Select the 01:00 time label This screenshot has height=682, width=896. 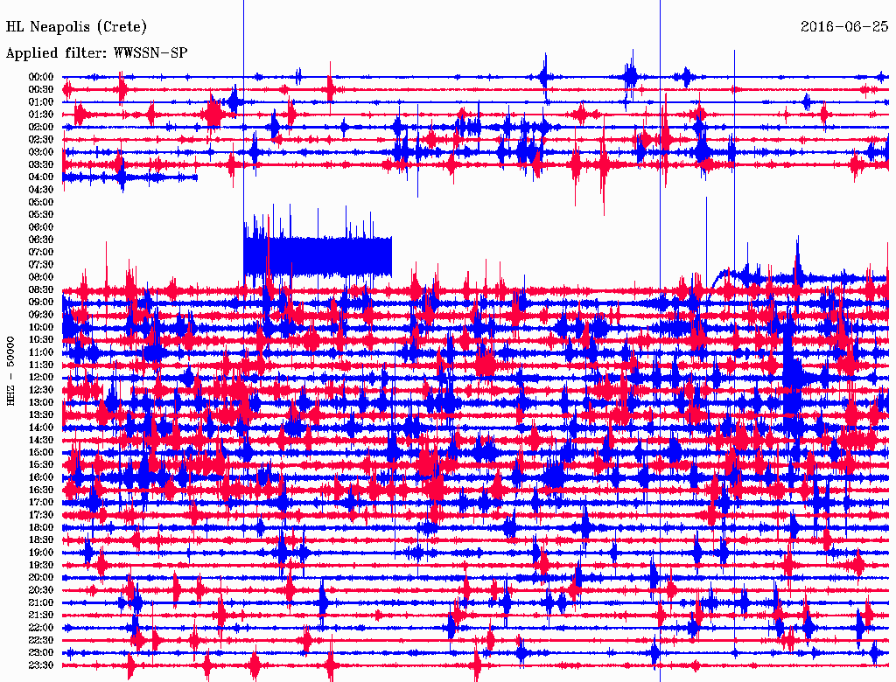point(41,102)
